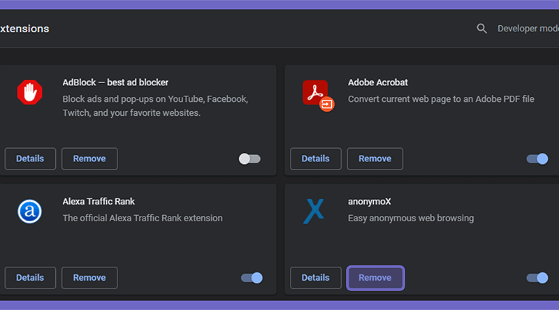Click the Adobe Acrobat extension icon
The width and height of the screenshot is (559, 310).
[319, 96]
